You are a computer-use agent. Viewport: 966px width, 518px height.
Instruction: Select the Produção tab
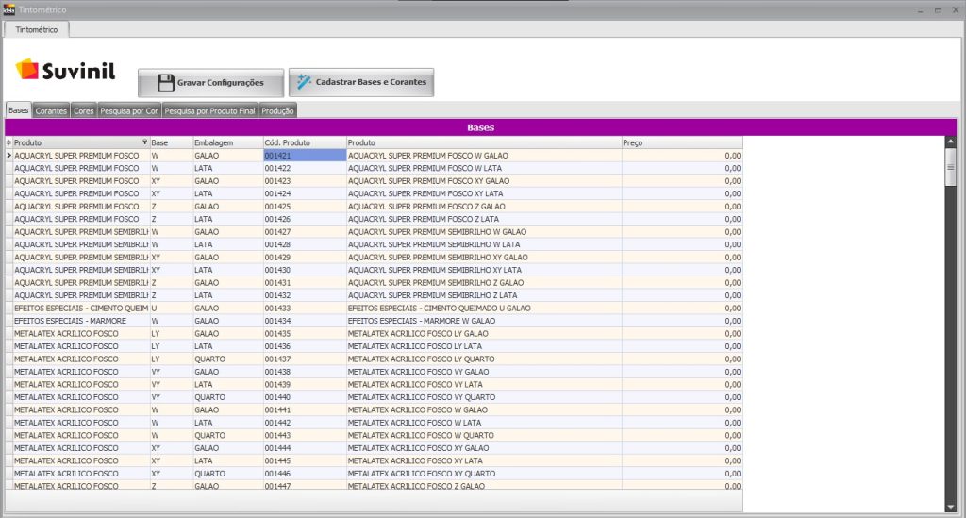coord(278,111)
